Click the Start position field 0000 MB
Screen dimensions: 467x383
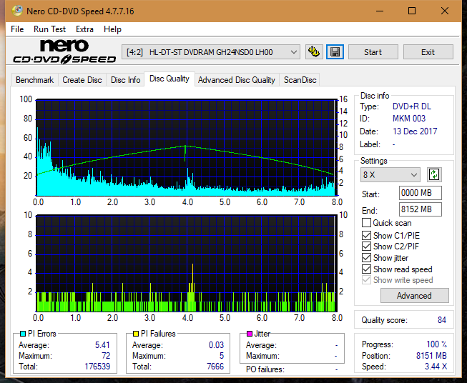420,193
